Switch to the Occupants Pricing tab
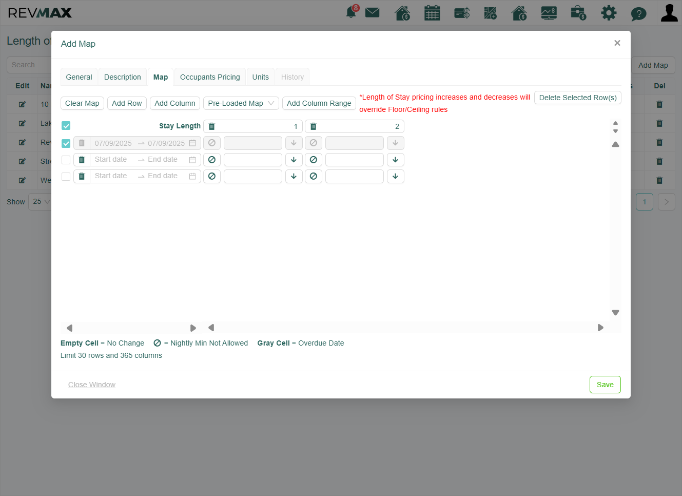Screen dimensions: 682x496 click(x=210, y=77)
